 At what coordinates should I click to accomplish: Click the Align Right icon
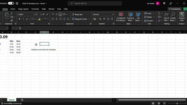[60, 19]
